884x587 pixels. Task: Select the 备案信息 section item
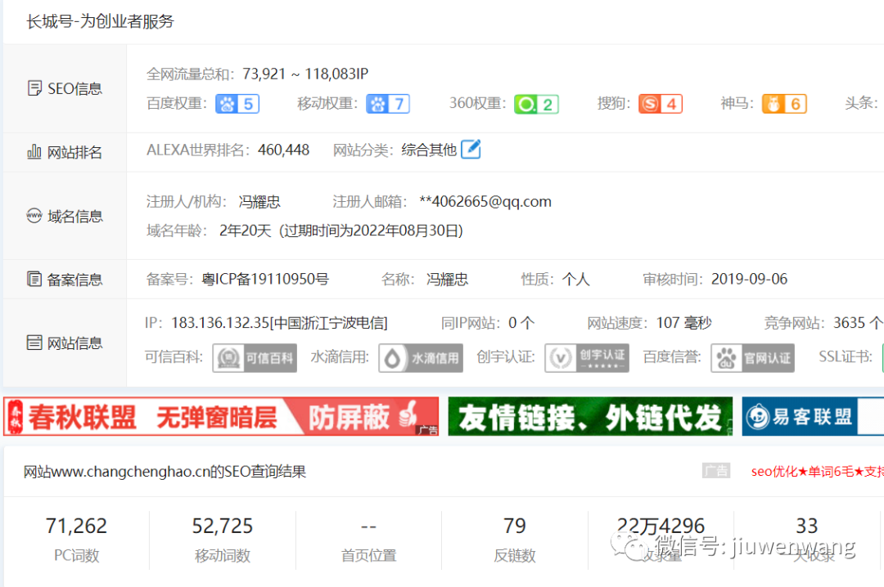[x=65, y=279]
